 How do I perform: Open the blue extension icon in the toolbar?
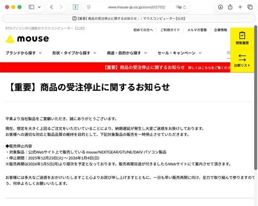point(76,7)
